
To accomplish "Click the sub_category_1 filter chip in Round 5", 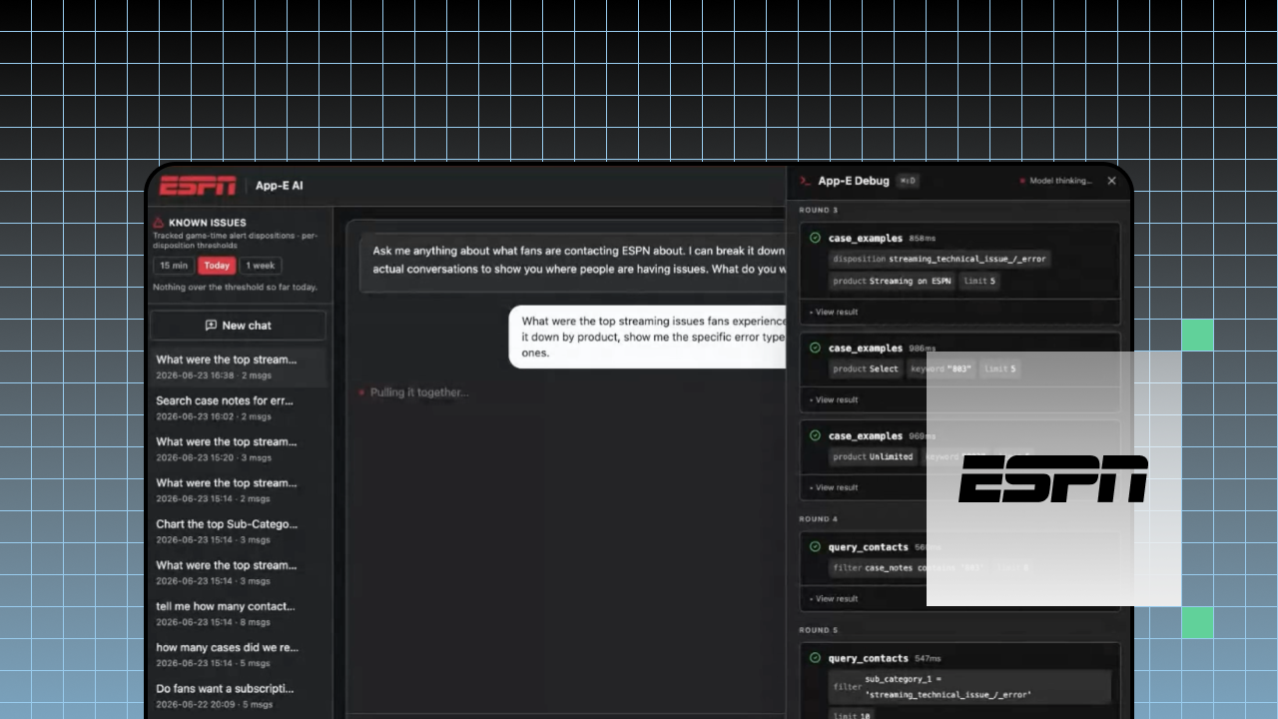I will (969, 687).
